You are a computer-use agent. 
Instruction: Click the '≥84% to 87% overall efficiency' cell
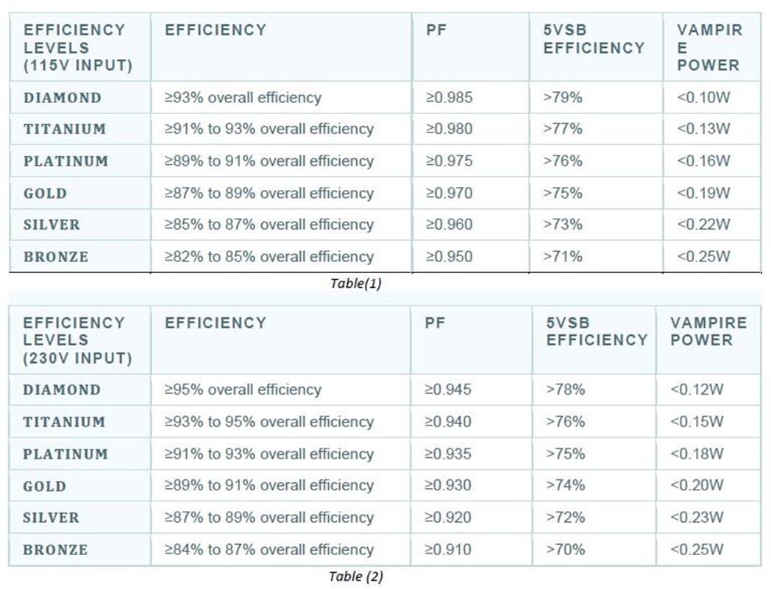point(269,549)
